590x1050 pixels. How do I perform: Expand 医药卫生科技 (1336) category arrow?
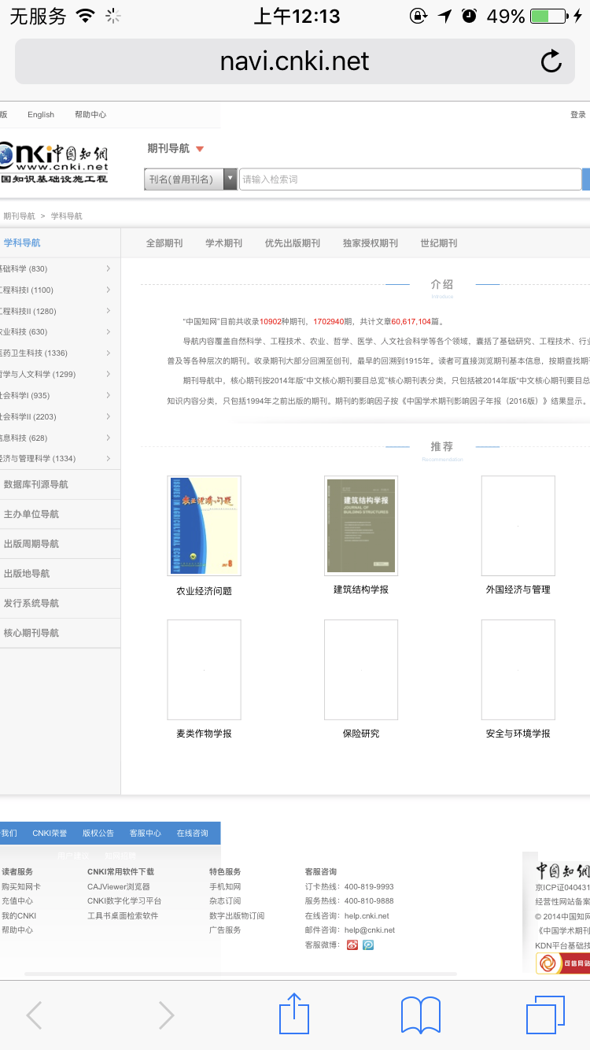108,353
